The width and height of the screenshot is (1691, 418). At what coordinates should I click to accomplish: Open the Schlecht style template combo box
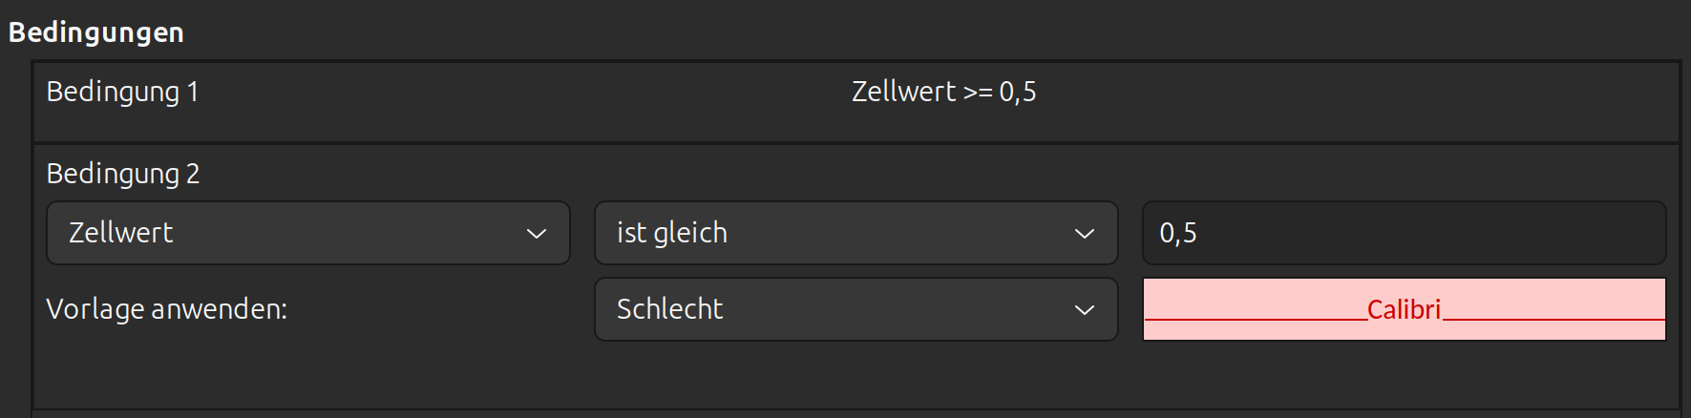[x=856, y=309]
